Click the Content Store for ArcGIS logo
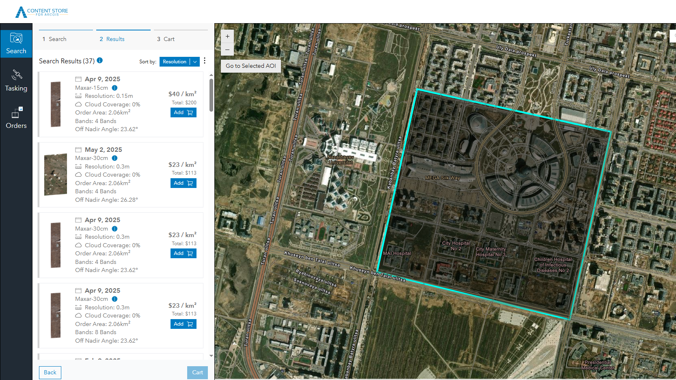The height and width of the screenshot is (380, 676). click(x=42, y=12)
